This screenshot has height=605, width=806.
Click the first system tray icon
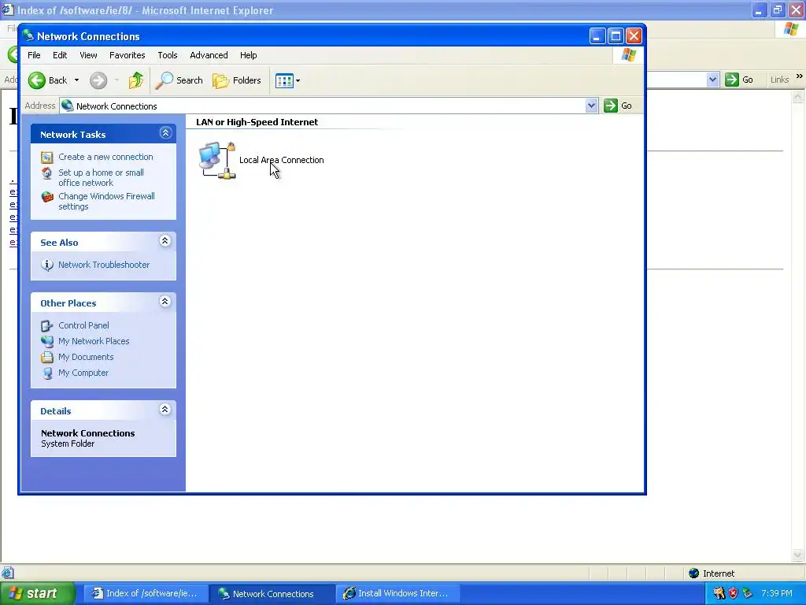719,594
